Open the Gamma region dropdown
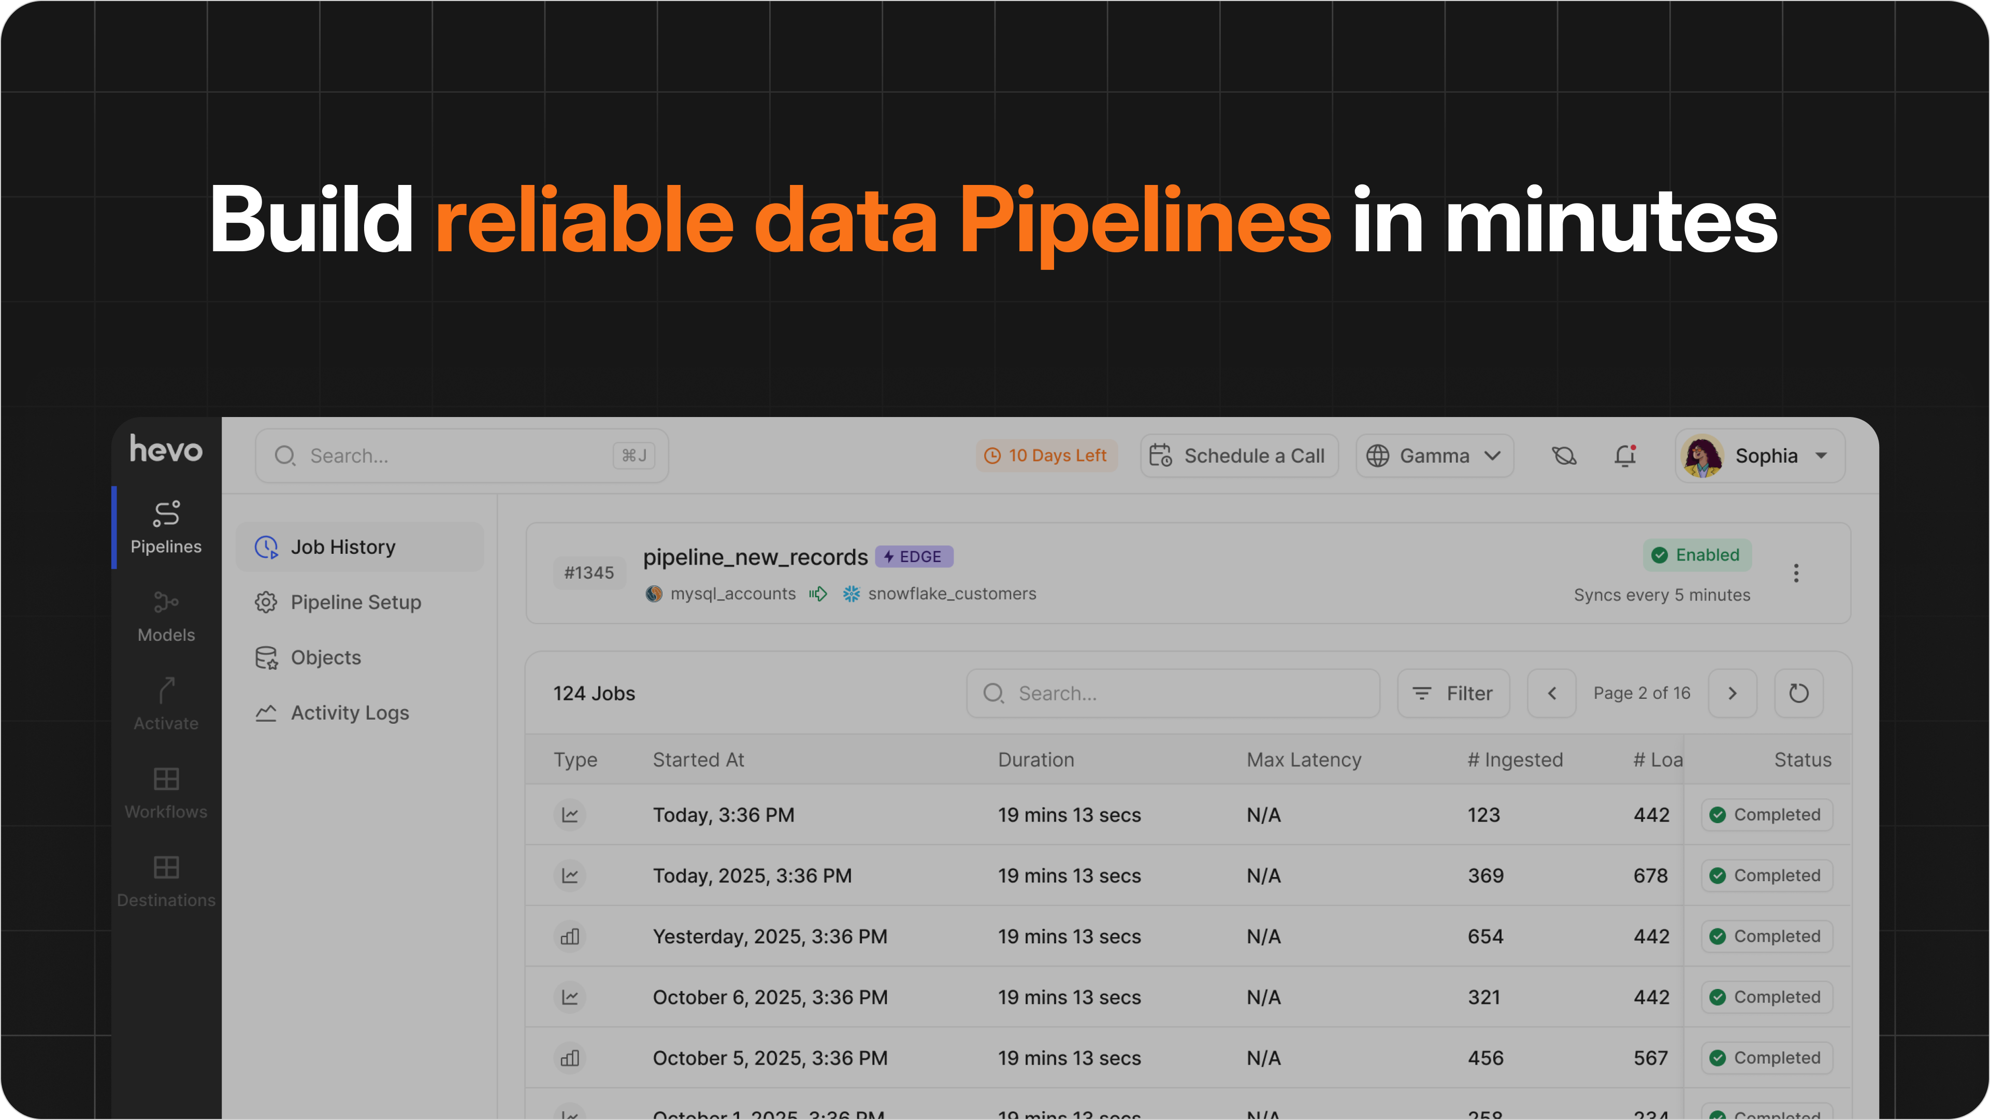 click(1435, 456)
